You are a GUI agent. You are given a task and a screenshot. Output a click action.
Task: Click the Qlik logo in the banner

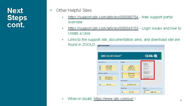coord(151,56)
